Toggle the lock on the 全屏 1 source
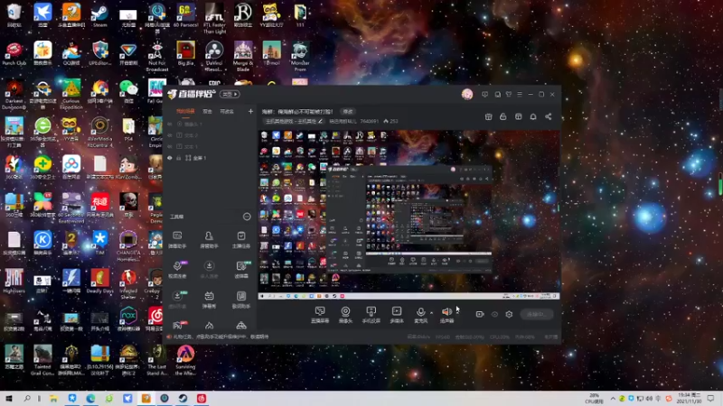This screenshot has height=406, width=723. (x=178, y=158)
